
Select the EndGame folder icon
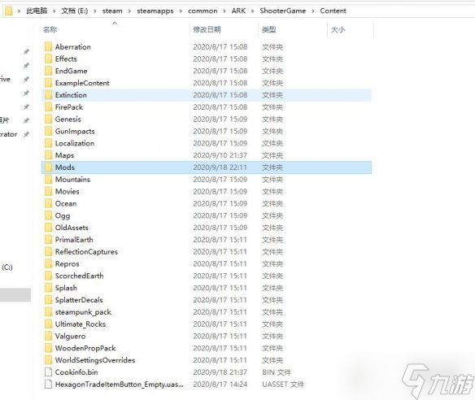(48, 71)
